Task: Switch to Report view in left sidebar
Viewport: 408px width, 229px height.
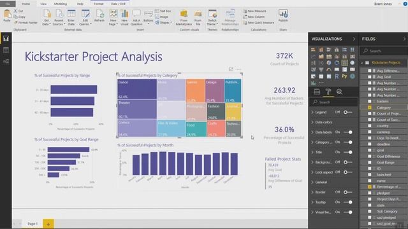Action: (6, 39)
